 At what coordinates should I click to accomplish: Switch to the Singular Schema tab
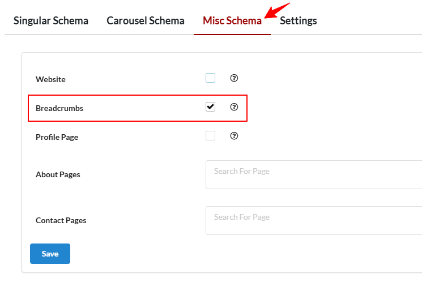tap(51, 21)
